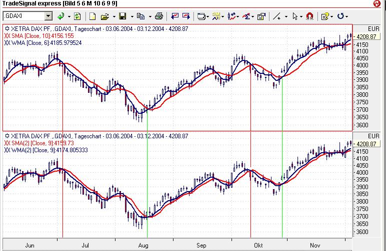Expand dropdown next to sigma icon
Viewport: 386px width, 251px height.
pos(253,16)
